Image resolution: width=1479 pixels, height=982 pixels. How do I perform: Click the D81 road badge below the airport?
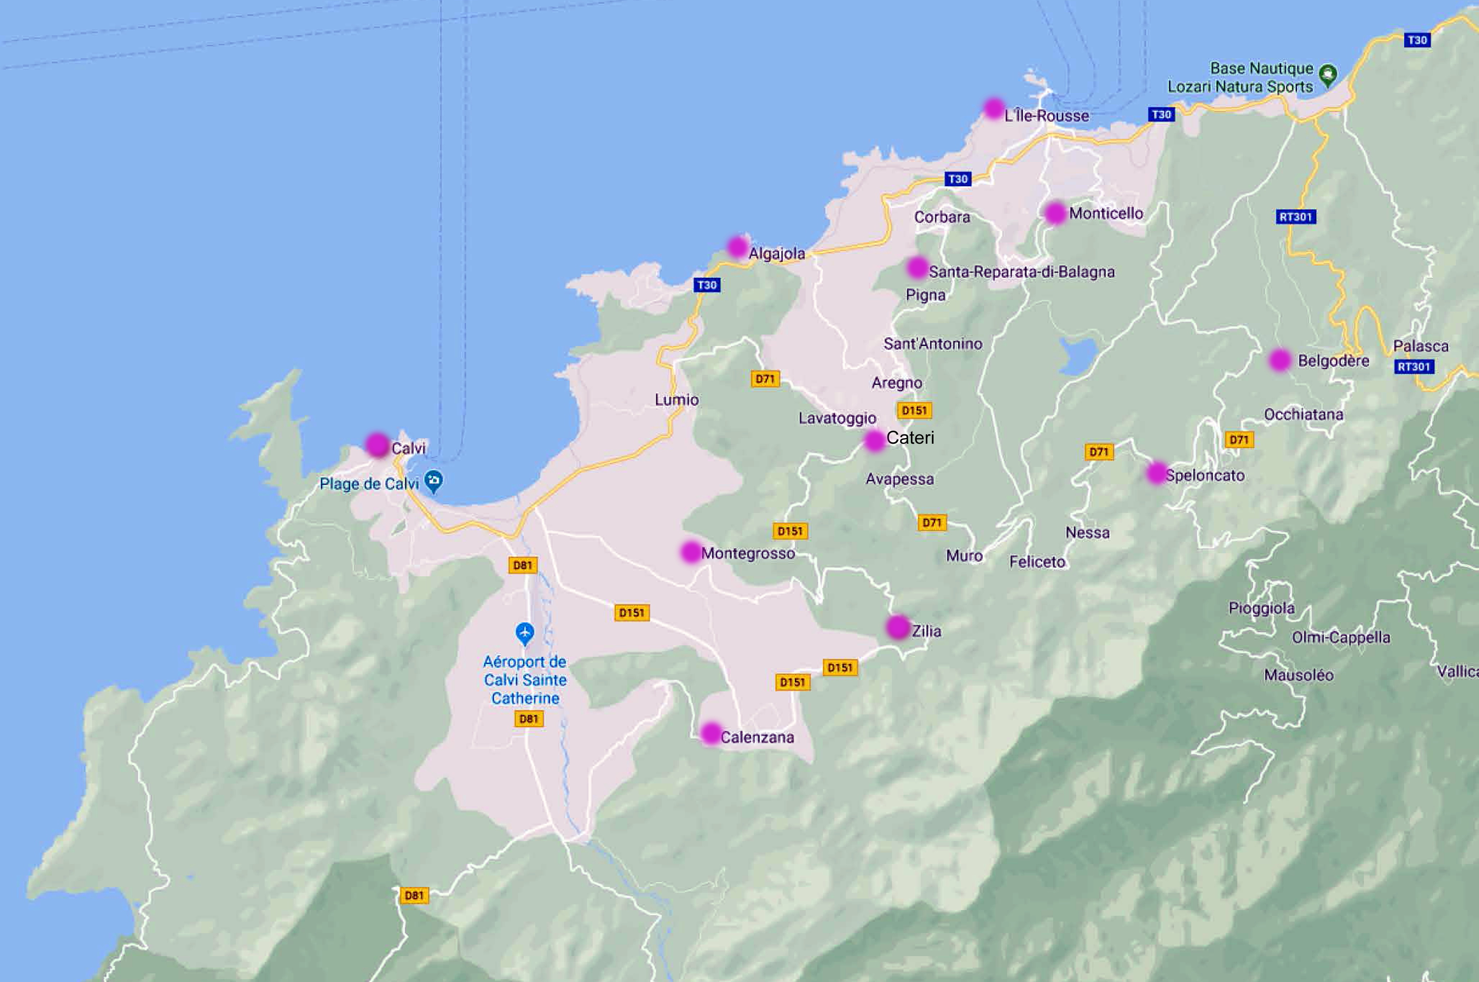coord(529,719)
